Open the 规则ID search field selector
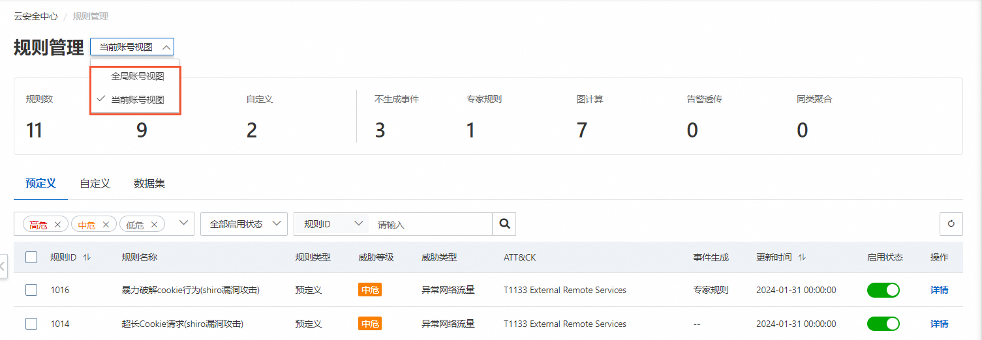The height and width of the screenshot is (340, 982). click(x=333, y=223)
